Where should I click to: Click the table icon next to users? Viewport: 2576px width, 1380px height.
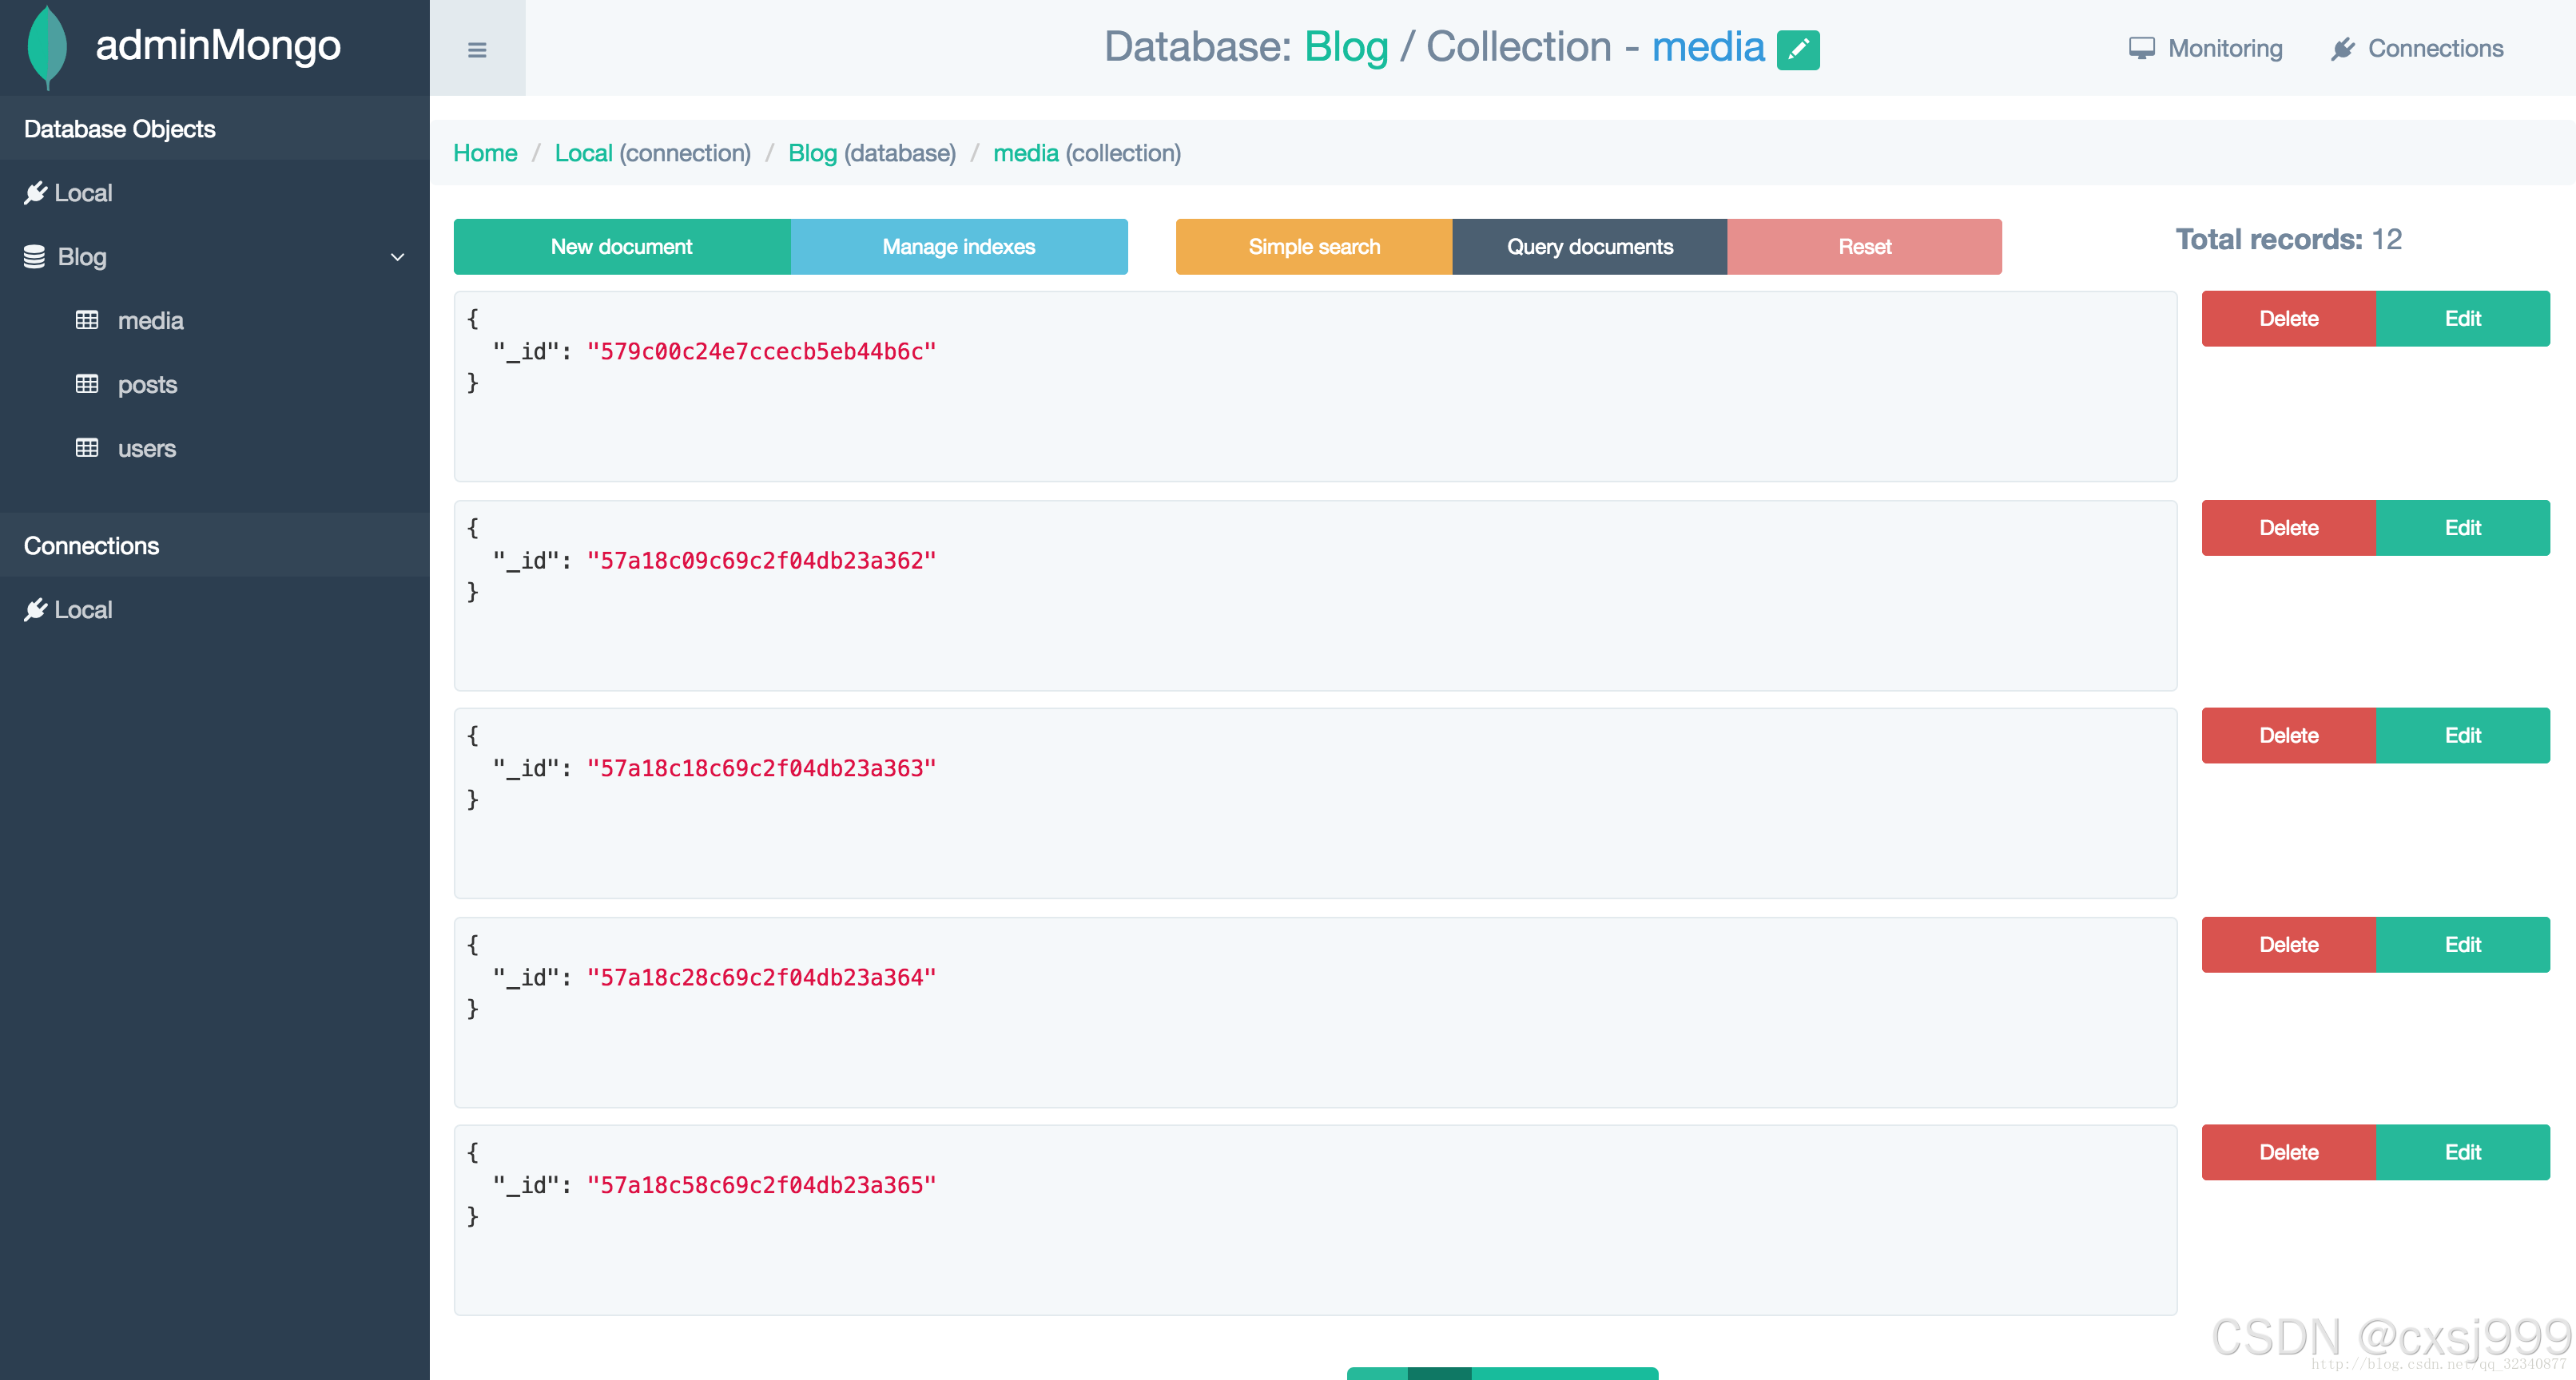tap(87, 448)
